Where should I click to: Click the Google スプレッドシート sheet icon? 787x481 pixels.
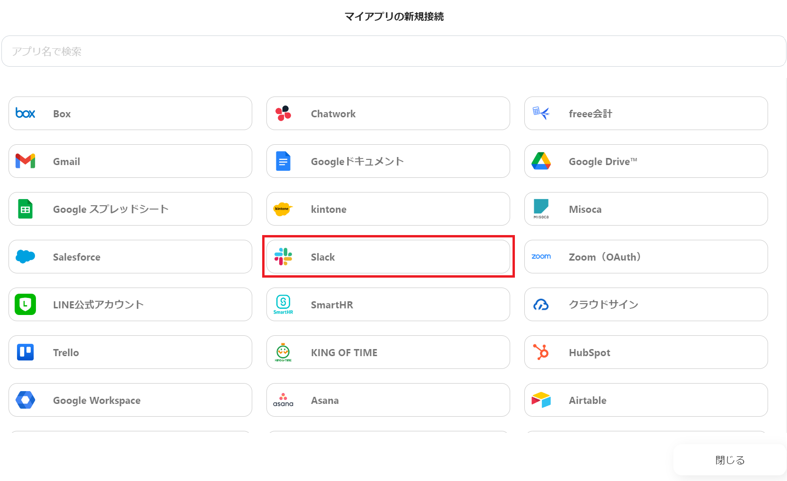tap(26, 209)
